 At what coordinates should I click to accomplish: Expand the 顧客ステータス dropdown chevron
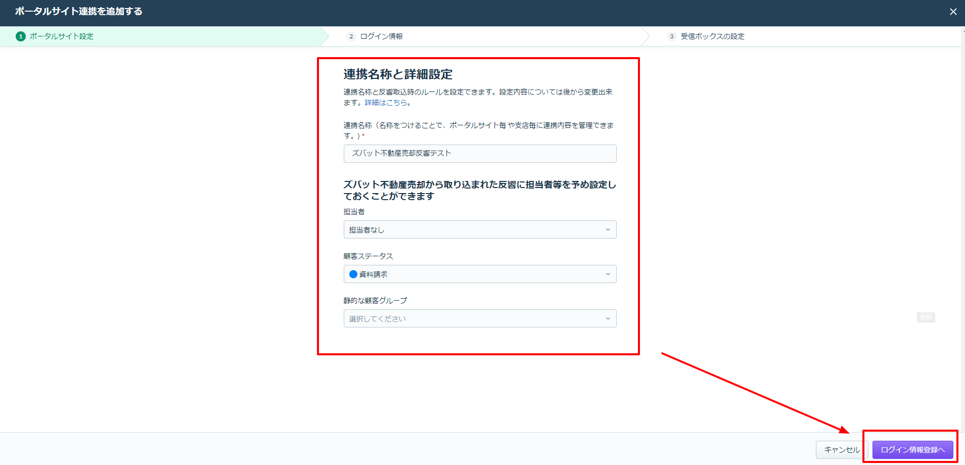click(x=608, y=274)
